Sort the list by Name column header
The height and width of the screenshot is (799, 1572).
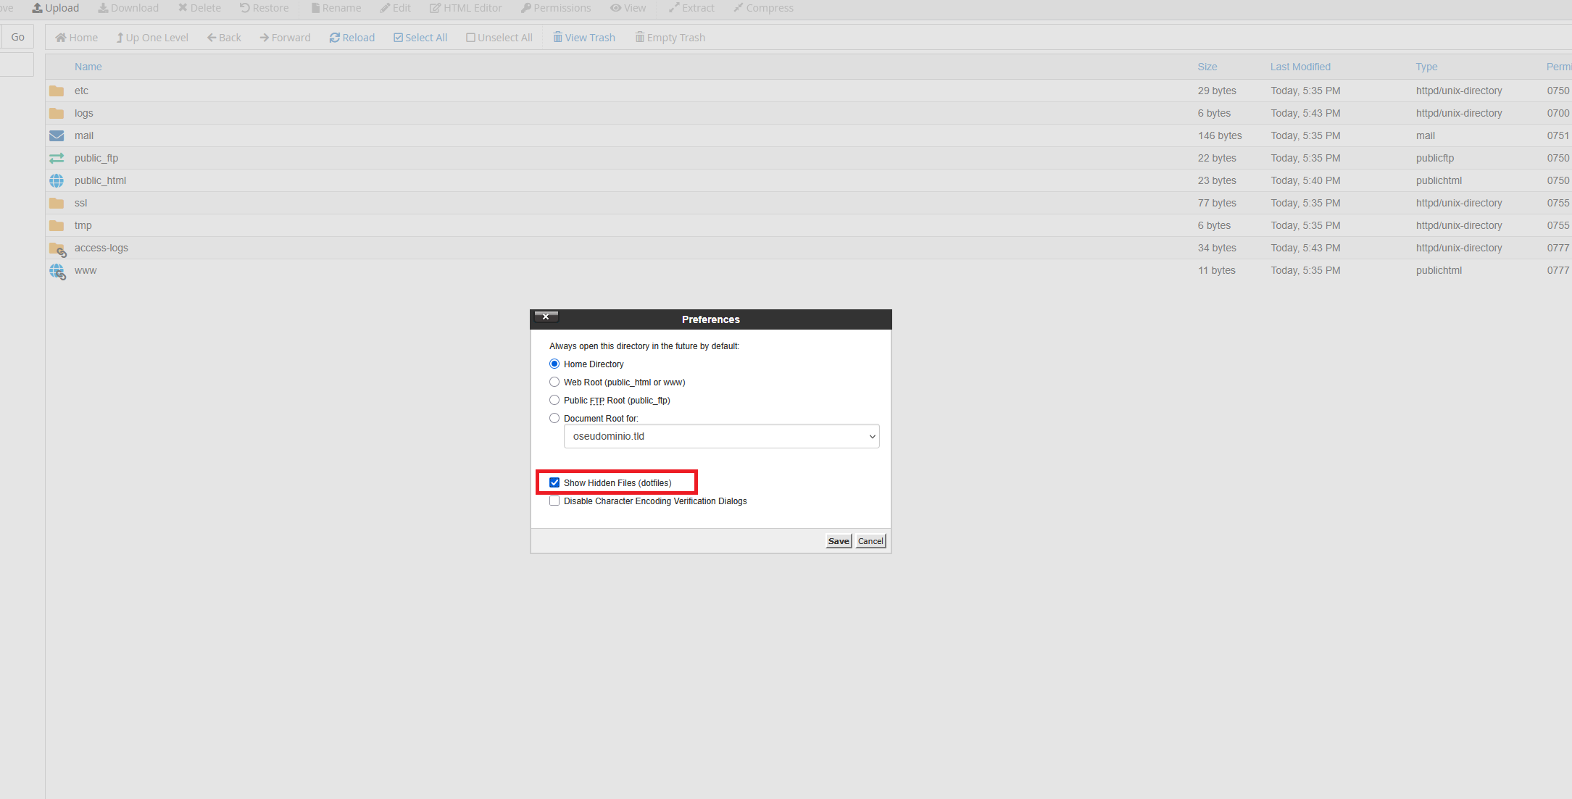pyautogui.click(x=88, y=67)
